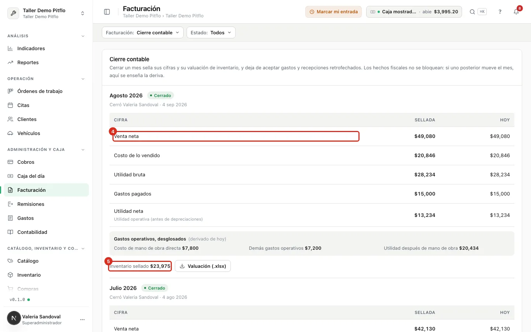The width and height of the screenshot is (531, 332).
Task: Click the Julio 2026 heading
Action: pos(123,288)
